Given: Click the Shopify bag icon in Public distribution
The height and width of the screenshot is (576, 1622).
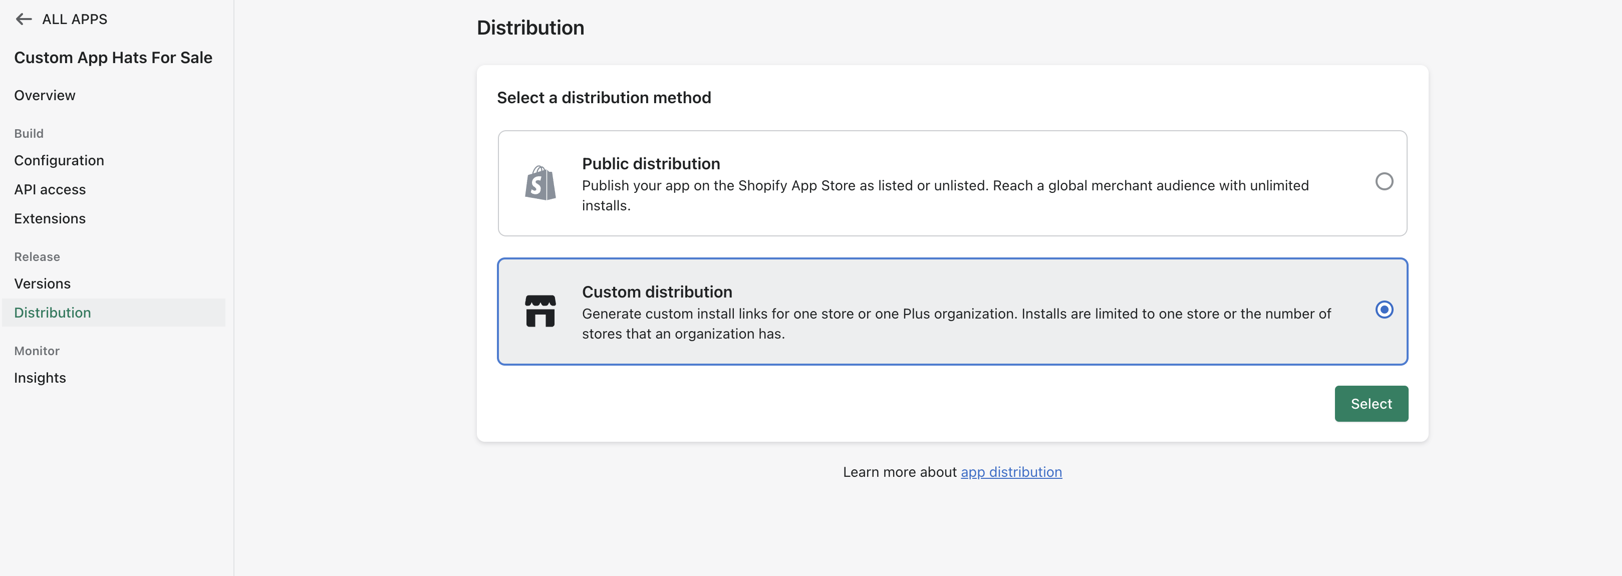Looking at the screenshot, I should (540, 183).
